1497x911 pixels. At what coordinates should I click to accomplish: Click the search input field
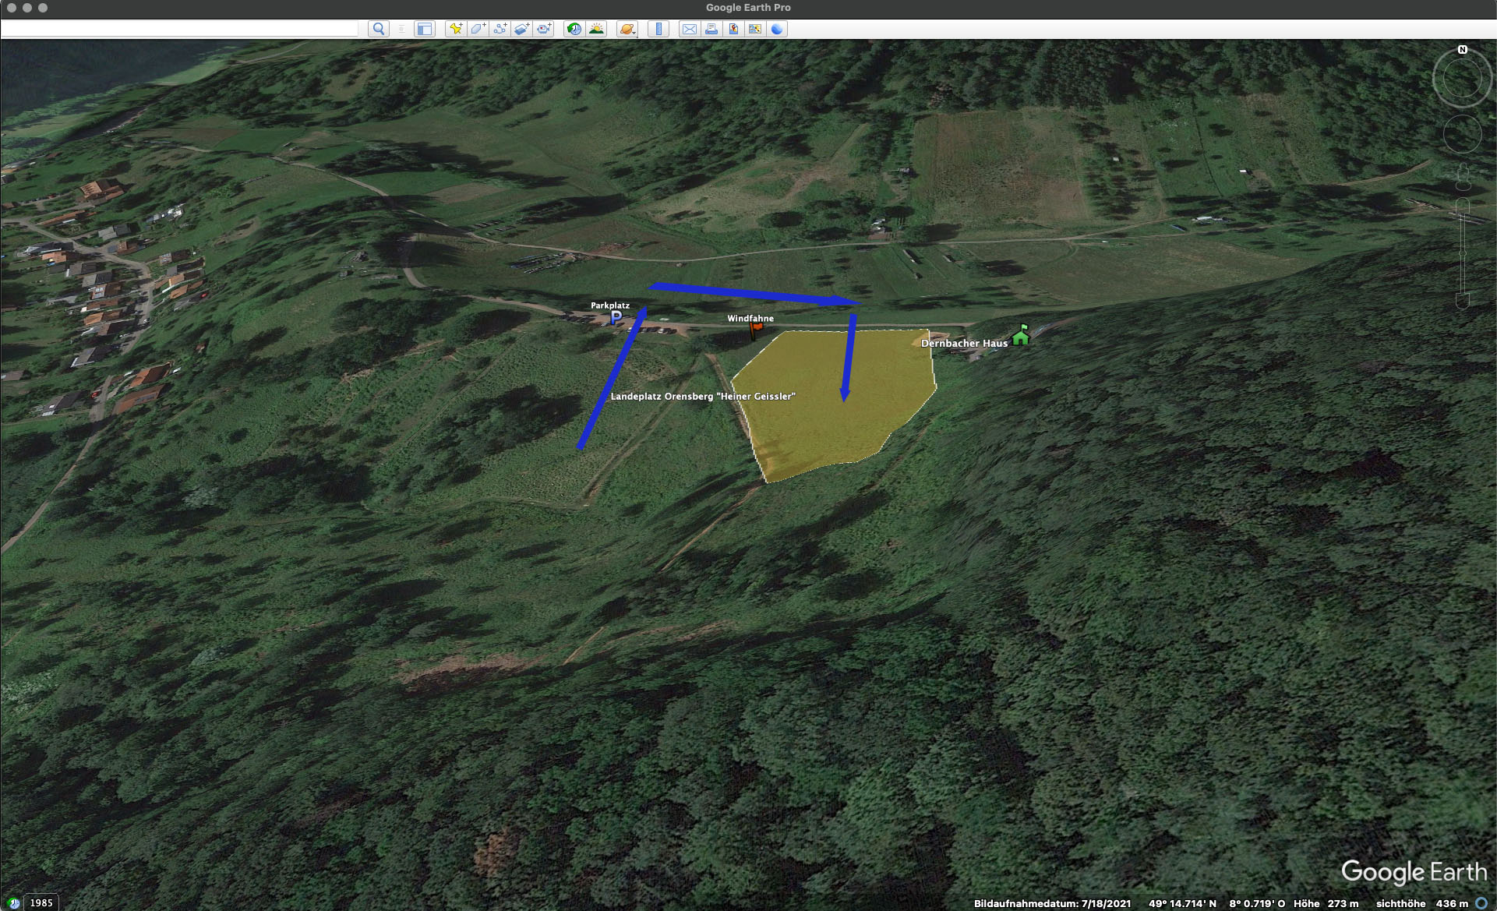pos(179,29)
